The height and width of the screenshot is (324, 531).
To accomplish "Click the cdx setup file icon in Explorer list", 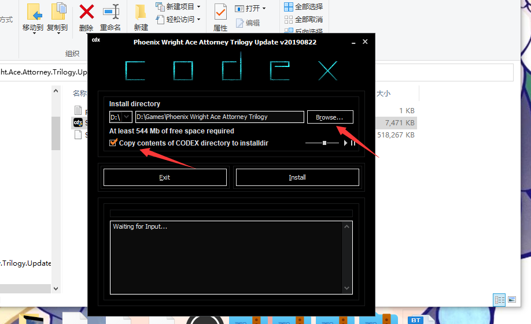I will pos(78,122).
